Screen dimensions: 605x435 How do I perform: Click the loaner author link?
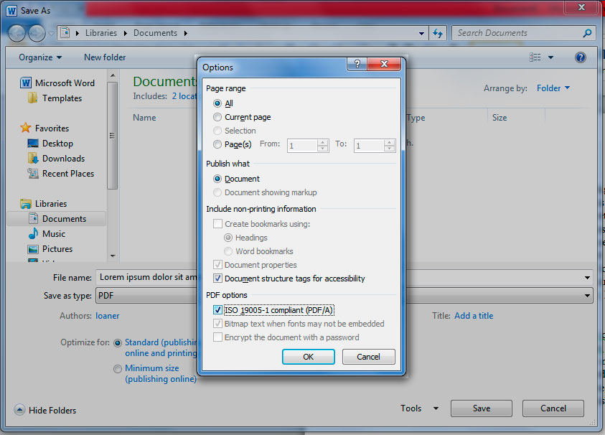point(107,316)
